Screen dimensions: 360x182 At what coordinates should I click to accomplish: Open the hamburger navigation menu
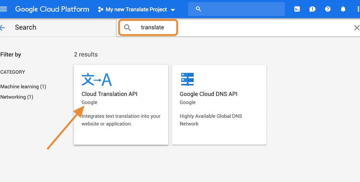4,9
